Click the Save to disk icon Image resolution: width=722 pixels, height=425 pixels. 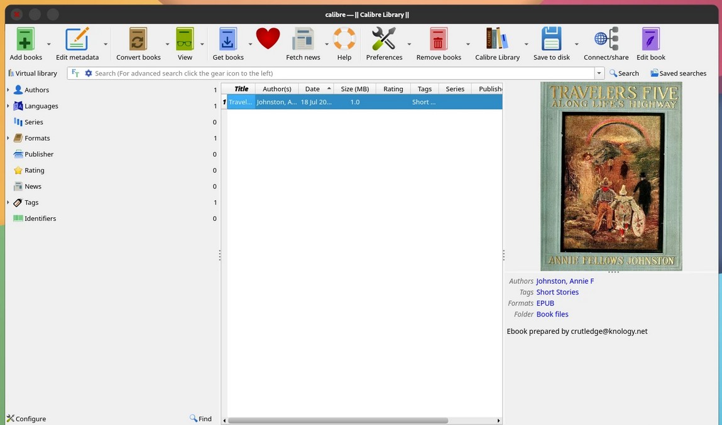tap(551, 40)
